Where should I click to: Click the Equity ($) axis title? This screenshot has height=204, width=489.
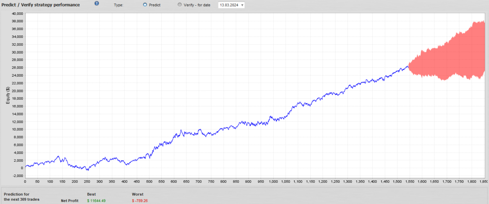point(8,95)
